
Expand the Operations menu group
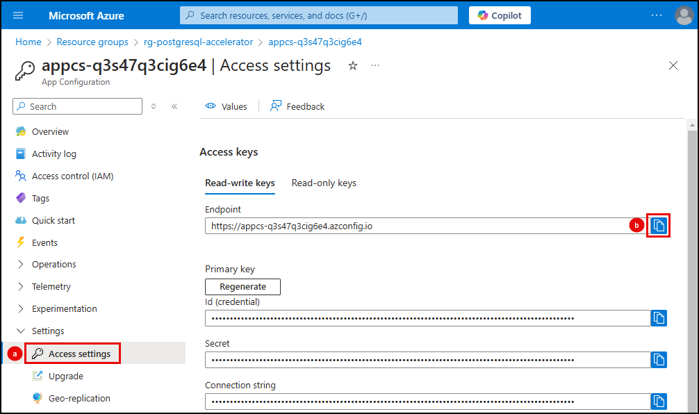pyautogui.click(x=54, y=264)
